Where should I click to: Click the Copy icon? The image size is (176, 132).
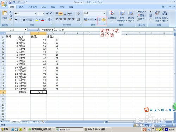[10, 15]
